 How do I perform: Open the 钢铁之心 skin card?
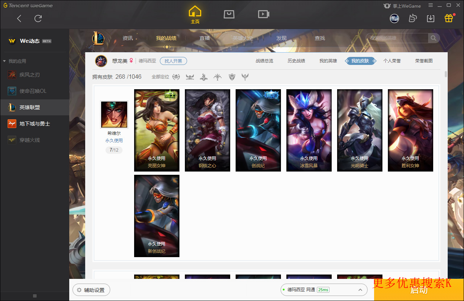207,130
